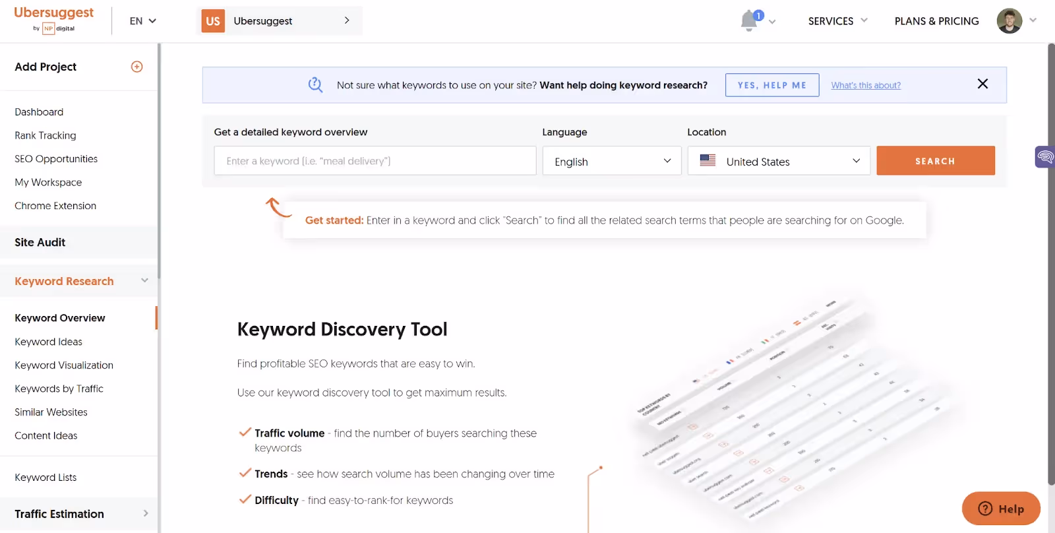Click the Traffic volume checkmark icon
1055x533 pixels.
click(245, 433)
